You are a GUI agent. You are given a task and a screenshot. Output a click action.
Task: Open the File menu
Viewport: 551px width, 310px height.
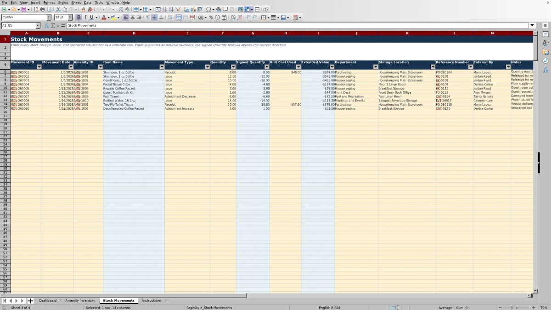coord(4,2)
